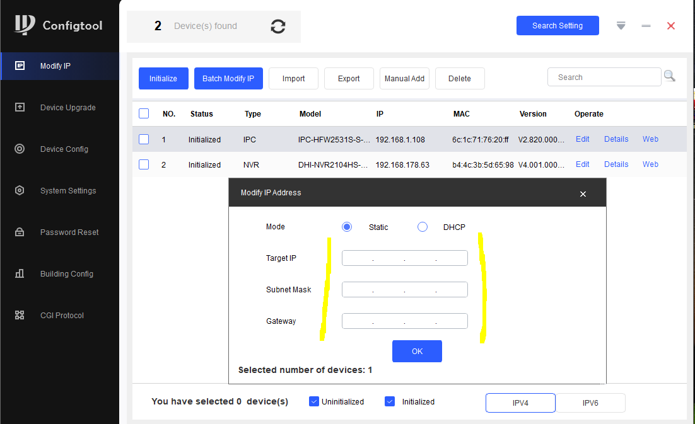
Task: Check the box for device row 2
Action: (x=144, y=164)
